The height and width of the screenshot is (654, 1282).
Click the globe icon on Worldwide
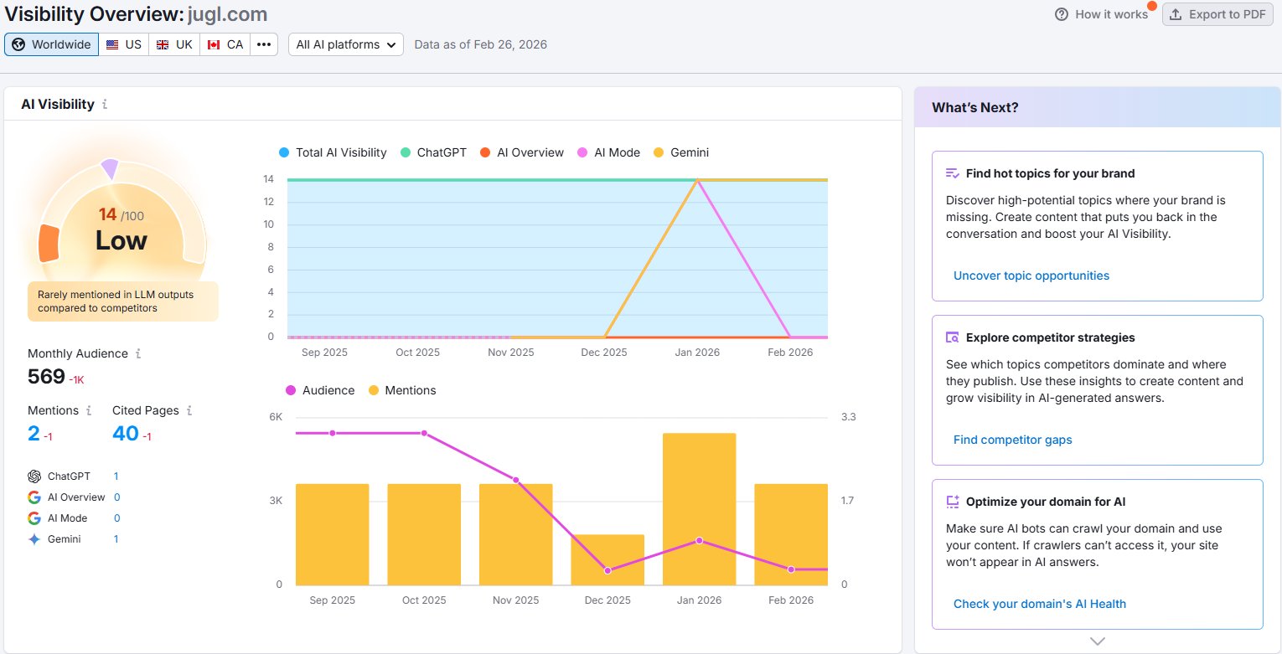18,44
